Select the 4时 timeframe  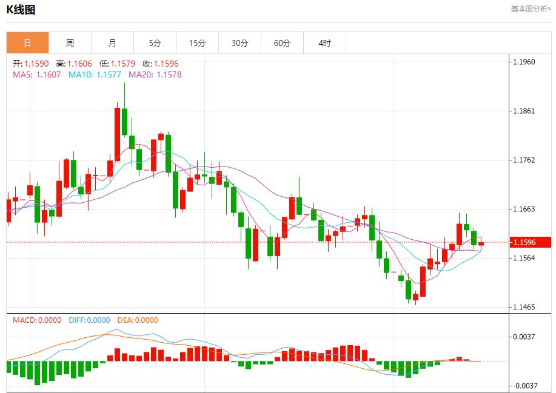point(325,43)
